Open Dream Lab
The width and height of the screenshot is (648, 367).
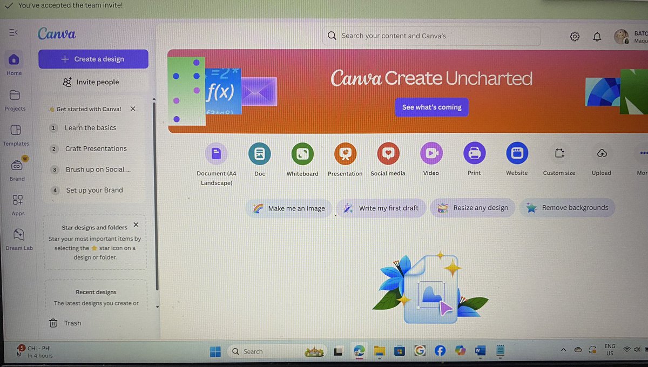(x=19, y=239)
